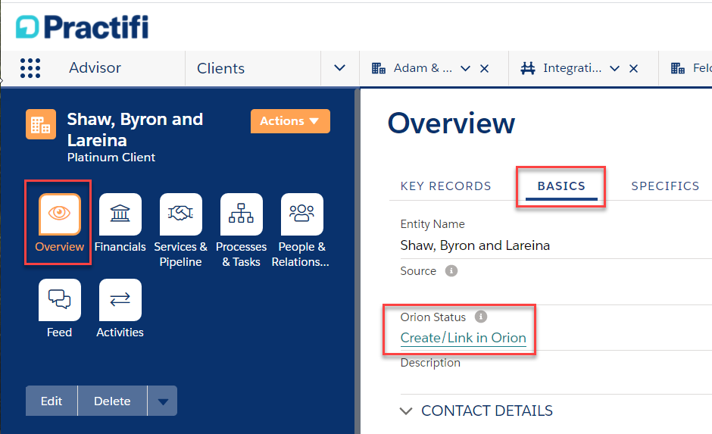Click the Platinum Client subtitle

coord(111,157)
